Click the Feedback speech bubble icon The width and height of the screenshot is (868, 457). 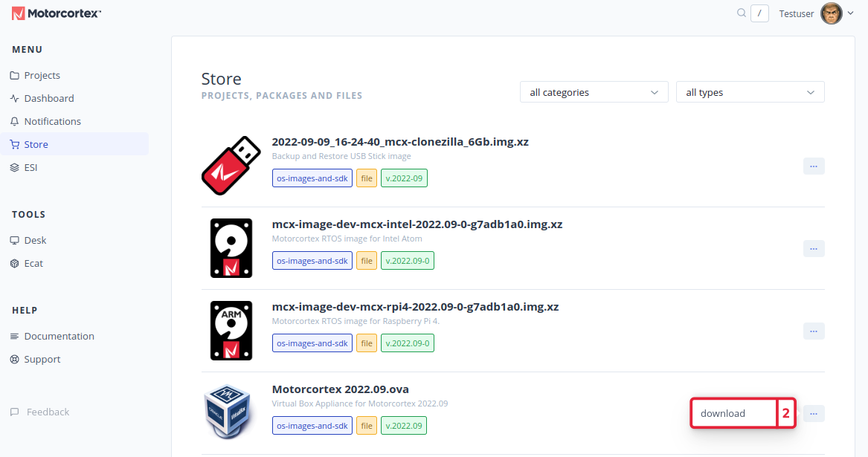(x=14, y=412)
